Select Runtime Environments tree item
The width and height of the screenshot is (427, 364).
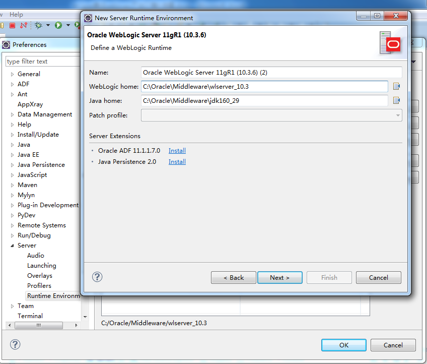[x=53, y=296]
